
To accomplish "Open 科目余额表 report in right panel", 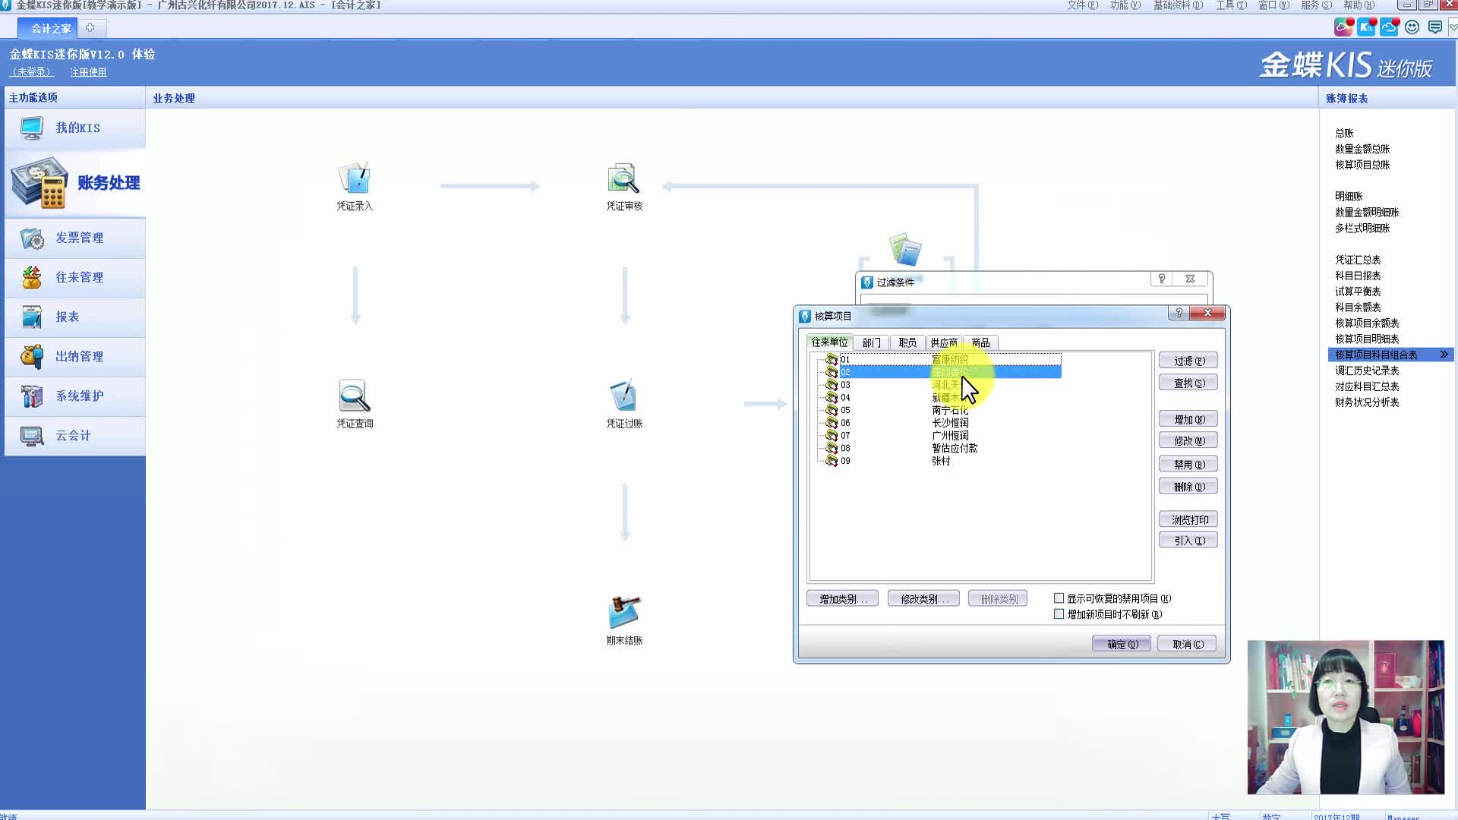I will (x=1358, y=307).
